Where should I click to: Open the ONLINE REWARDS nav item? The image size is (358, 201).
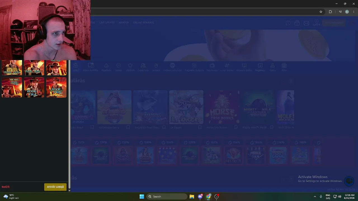coord(143,22)
